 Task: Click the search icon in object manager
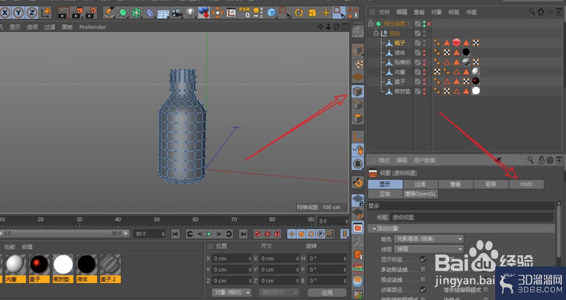pyautogui.click(x=532, y=12)
